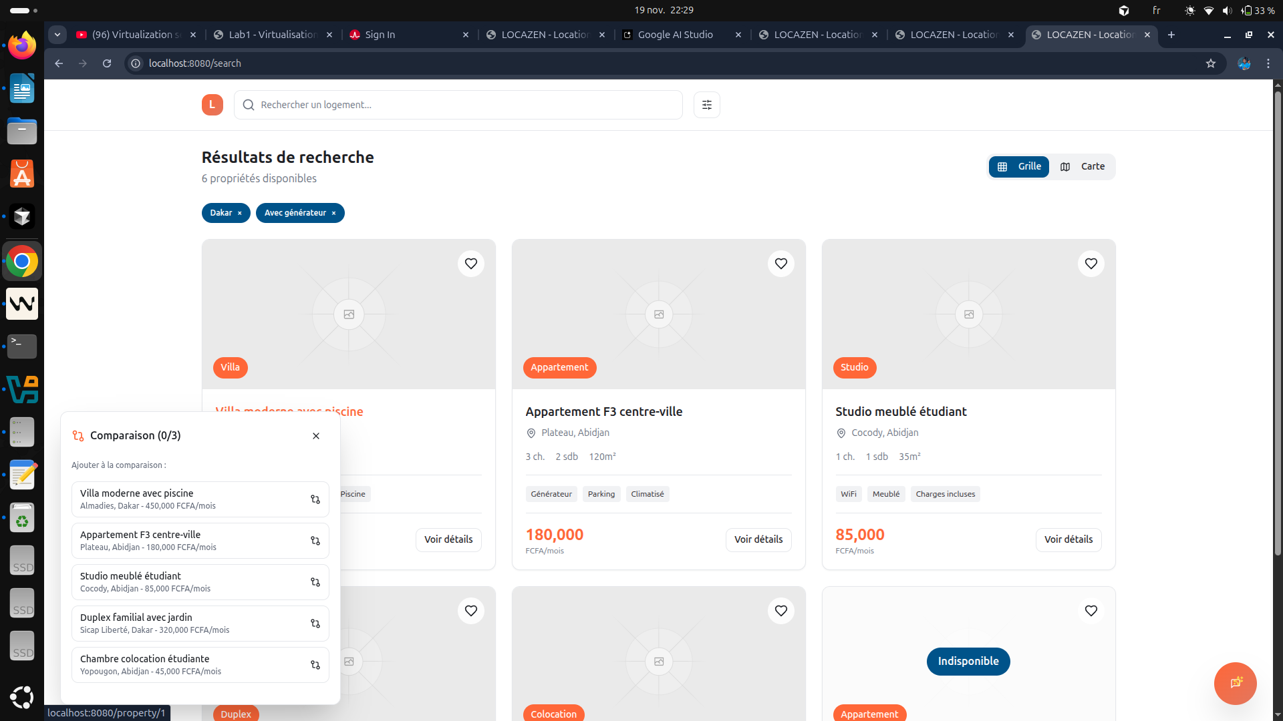This screenshot has height=721, width=1283.
Task: Add Duplex familial avec jardin to comparison
Action: [315, 624]
